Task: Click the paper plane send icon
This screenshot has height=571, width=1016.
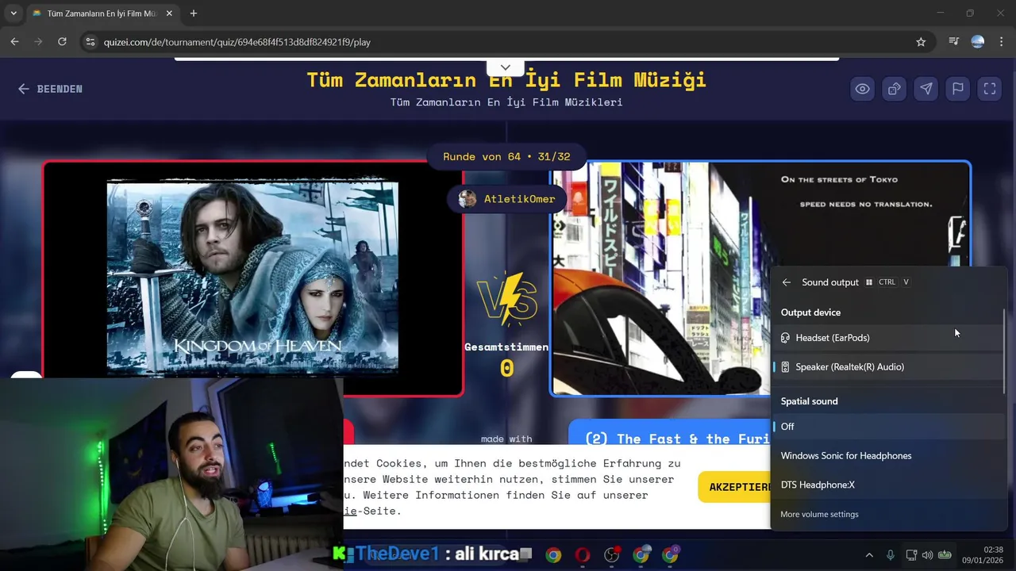Action: click(x=926, y=89)
